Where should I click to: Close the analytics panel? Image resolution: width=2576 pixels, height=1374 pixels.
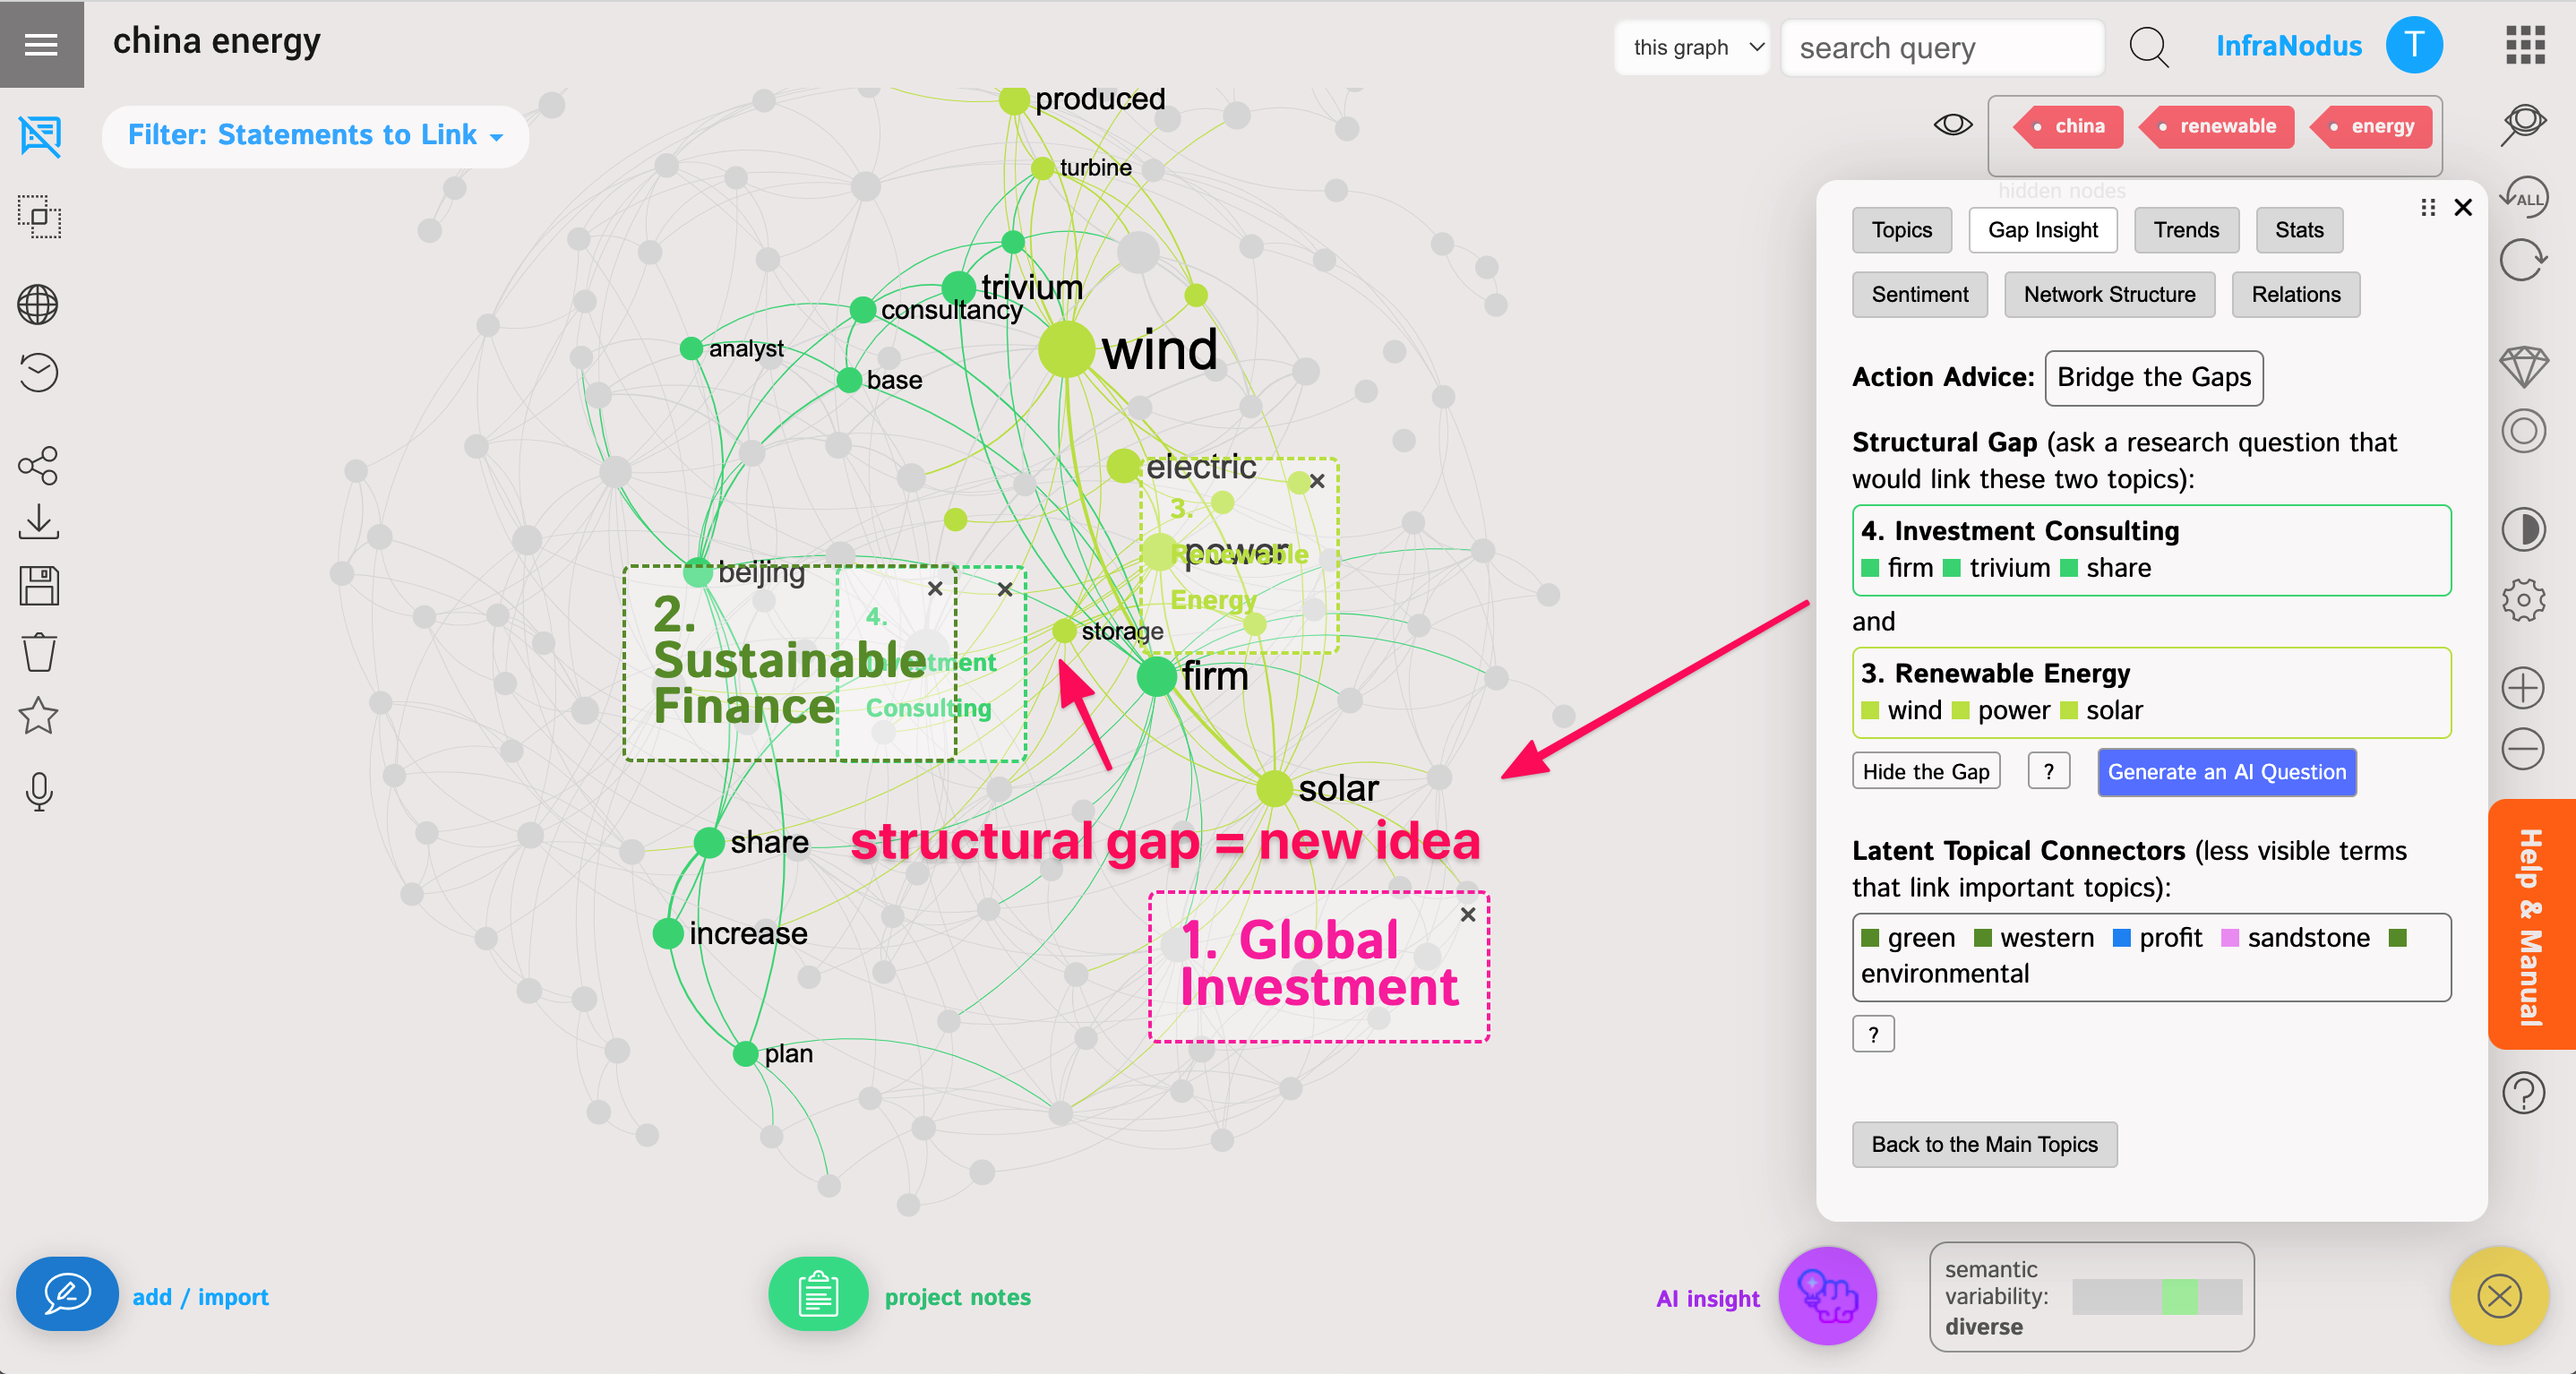click(2463, 207)
